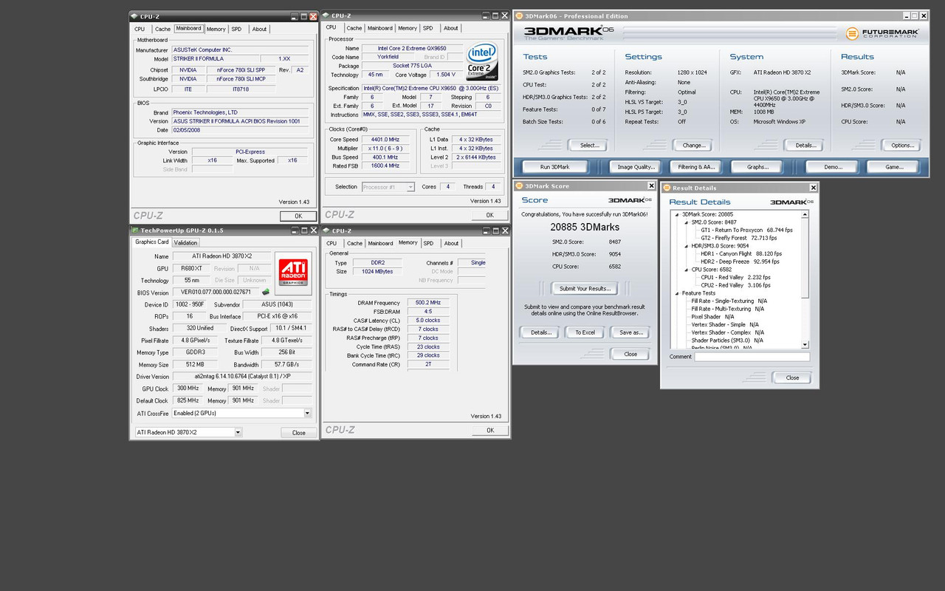This screenshot has height=591, width=945.
Task: Click Details... under System in 3DMark06
Action: click(805, 146)
